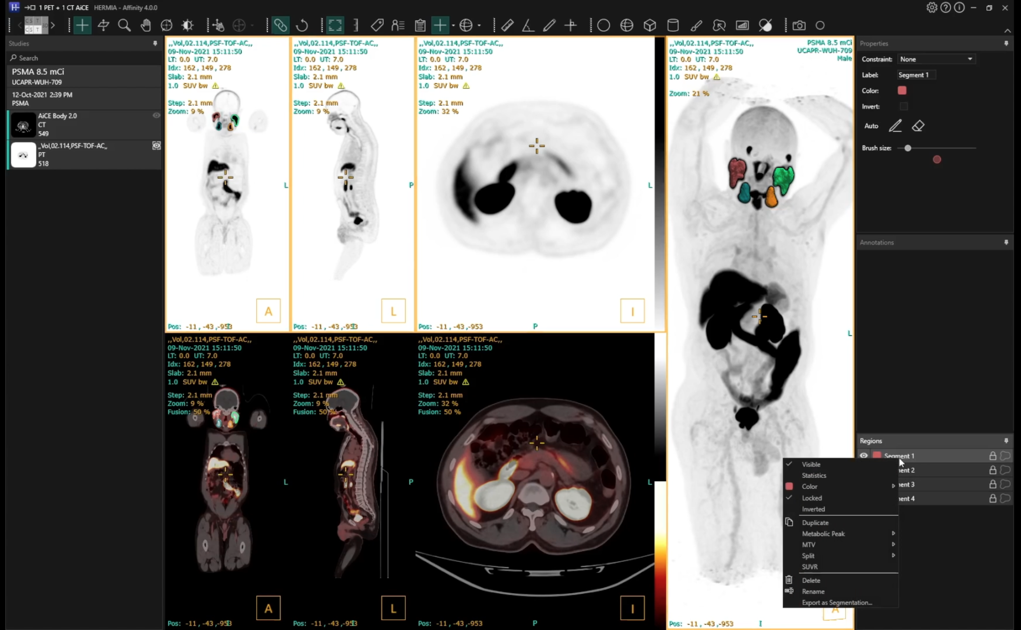Image resolution: width=1021 pixels, height=630 pixels.
Task: Take a screenshot with camera icon
Action: 799,25
